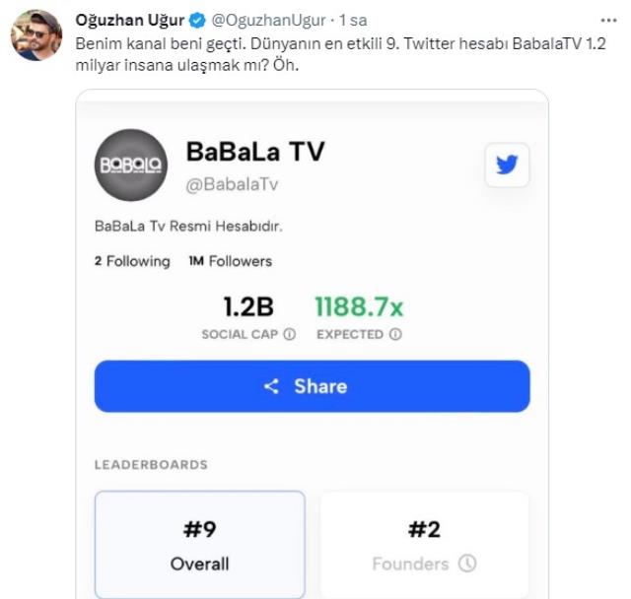Click info icon beside SOCIAL CAP
This screenshot has height=599, width=631.
click(x=290, y=335)
